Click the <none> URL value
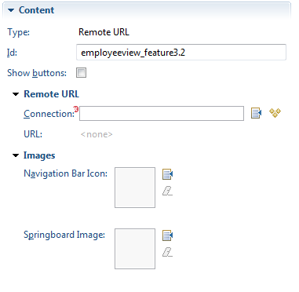Screen dimensions: 299x292 point(97,134)
